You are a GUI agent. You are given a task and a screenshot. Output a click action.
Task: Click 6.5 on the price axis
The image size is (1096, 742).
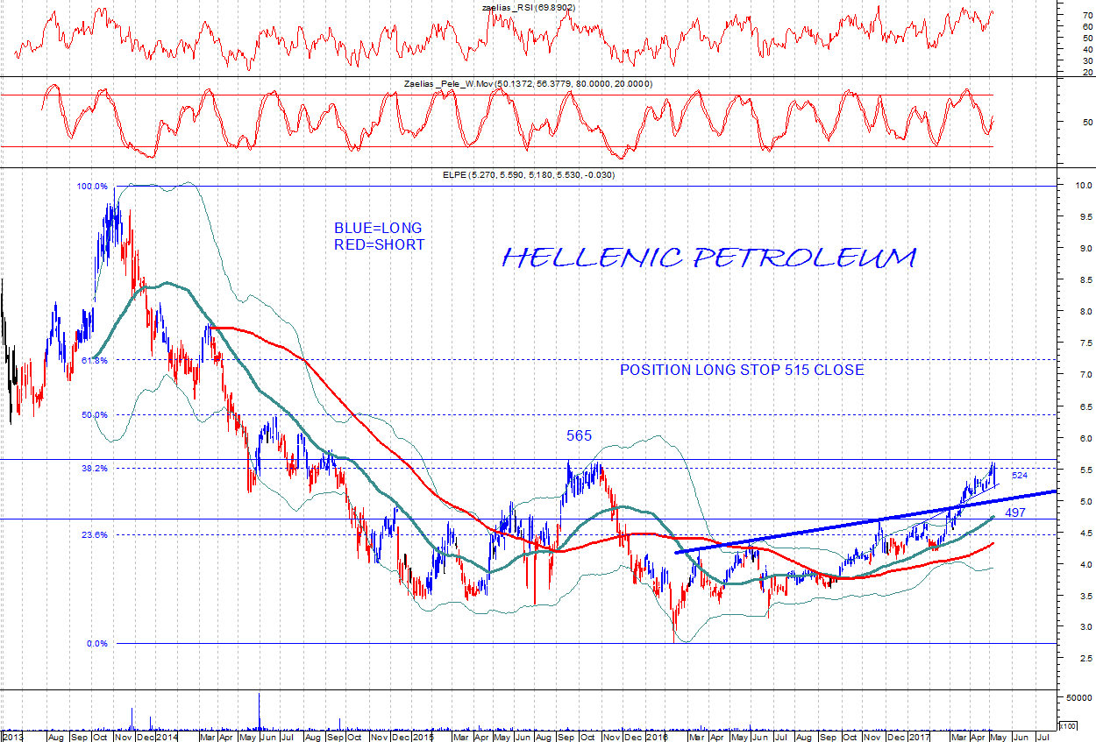[x=1085, y=407]
